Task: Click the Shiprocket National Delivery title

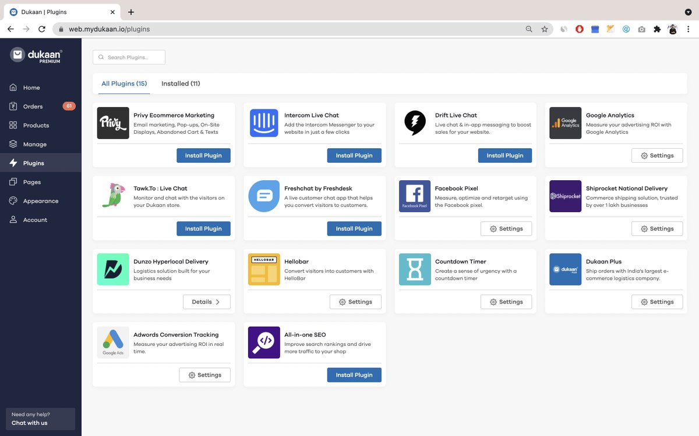Action: point(627,188)
